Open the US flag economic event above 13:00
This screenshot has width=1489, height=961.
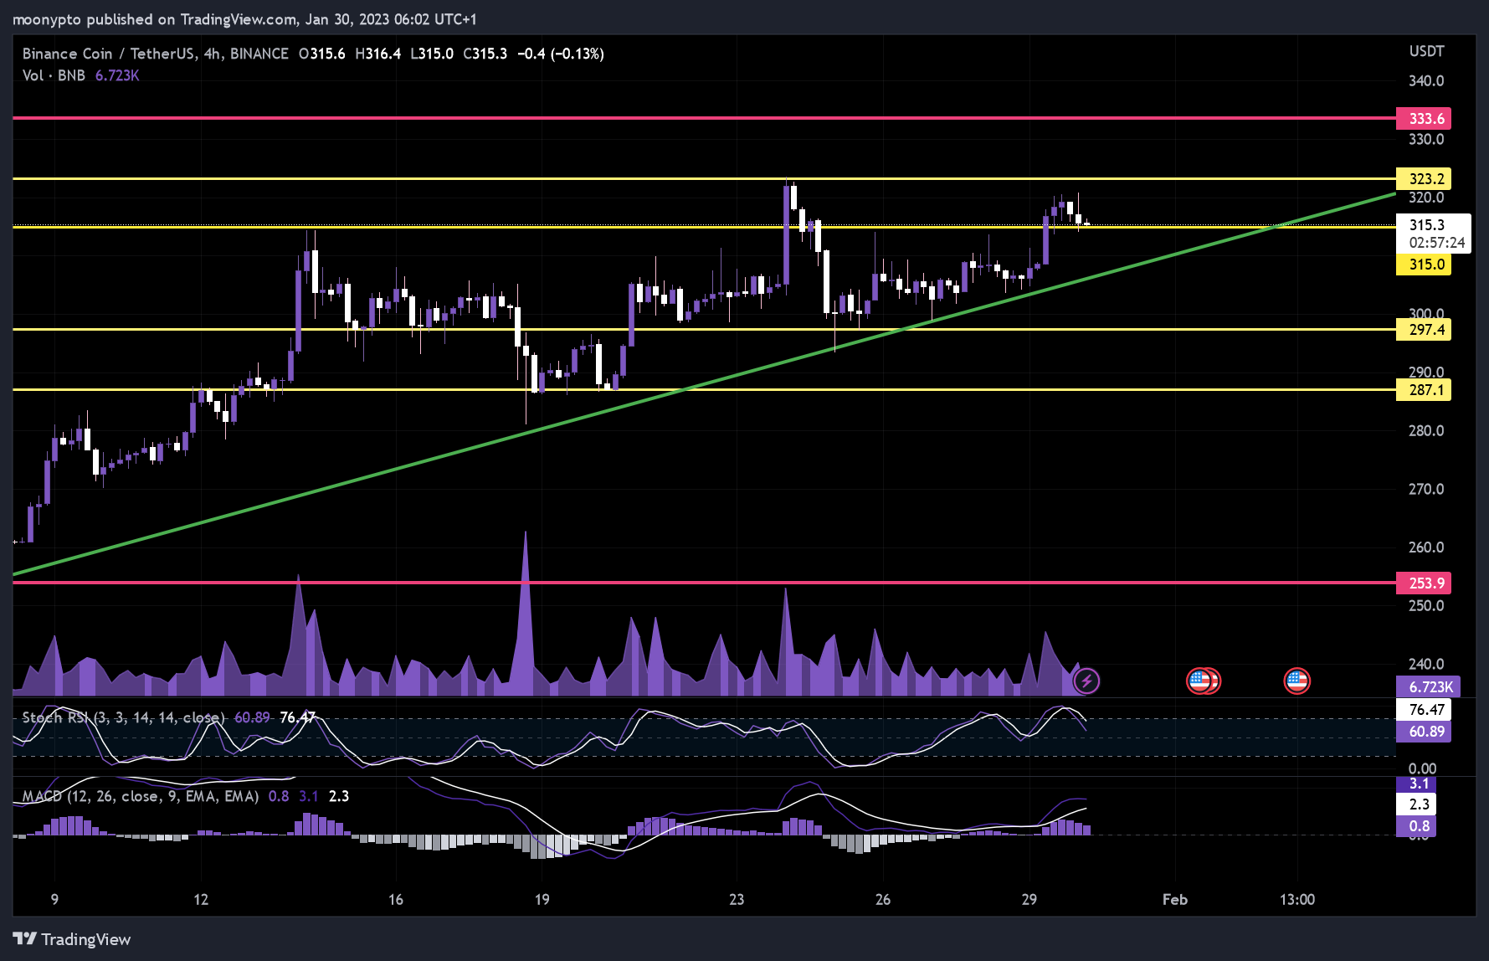[x=1296, y=681]
